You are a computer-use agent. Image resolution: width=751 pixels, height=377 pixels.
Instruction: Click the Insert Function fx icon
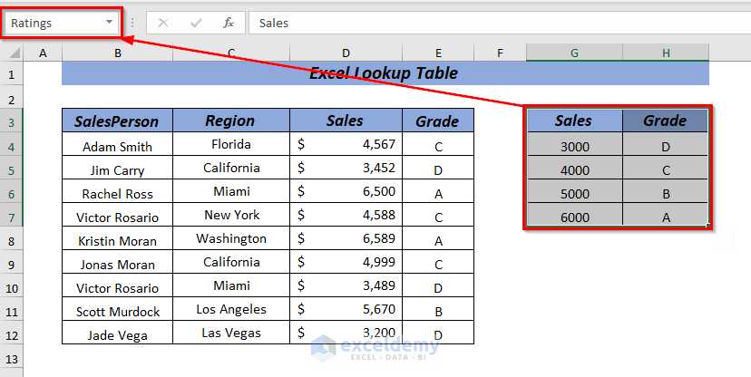[229, 23]
